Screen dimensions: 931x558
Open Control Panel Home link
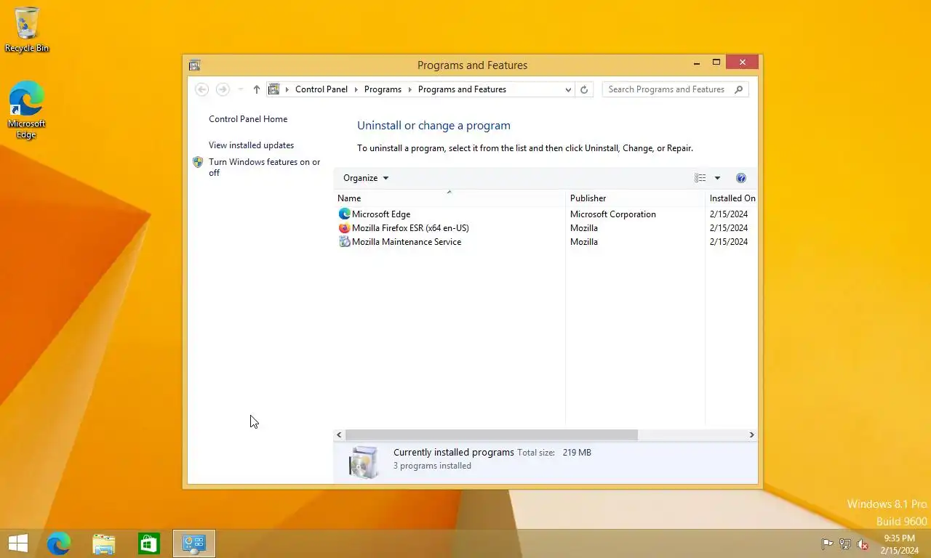(248, 119)
